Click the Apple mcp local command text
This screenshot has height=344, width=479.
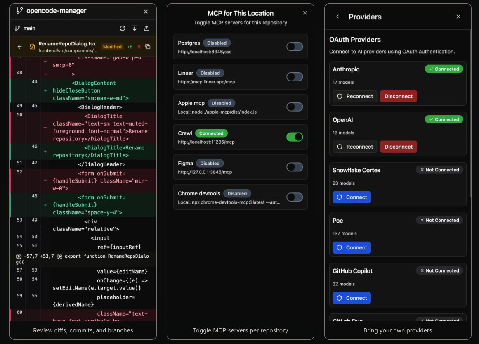point(217,112)
